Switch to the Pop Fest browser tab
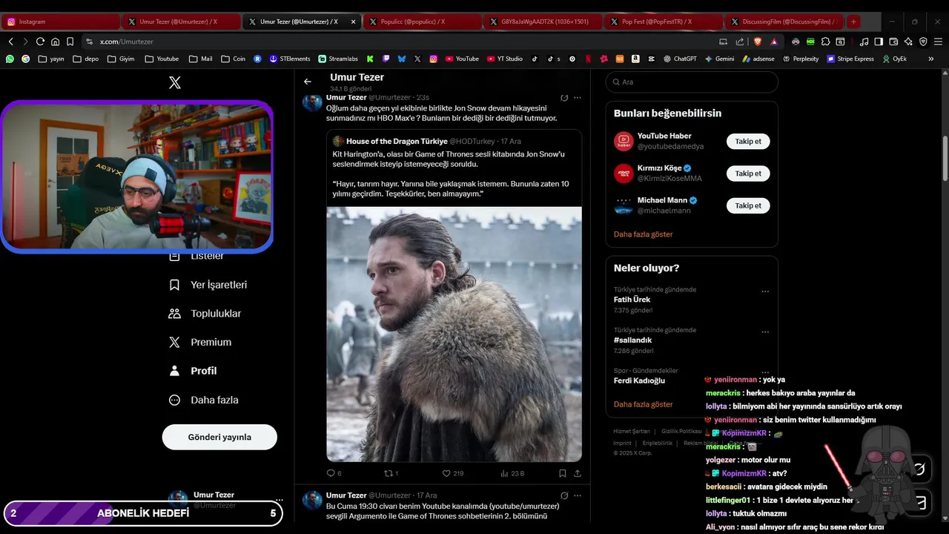The width and height of the screenshot is (949, 534). 664,22
